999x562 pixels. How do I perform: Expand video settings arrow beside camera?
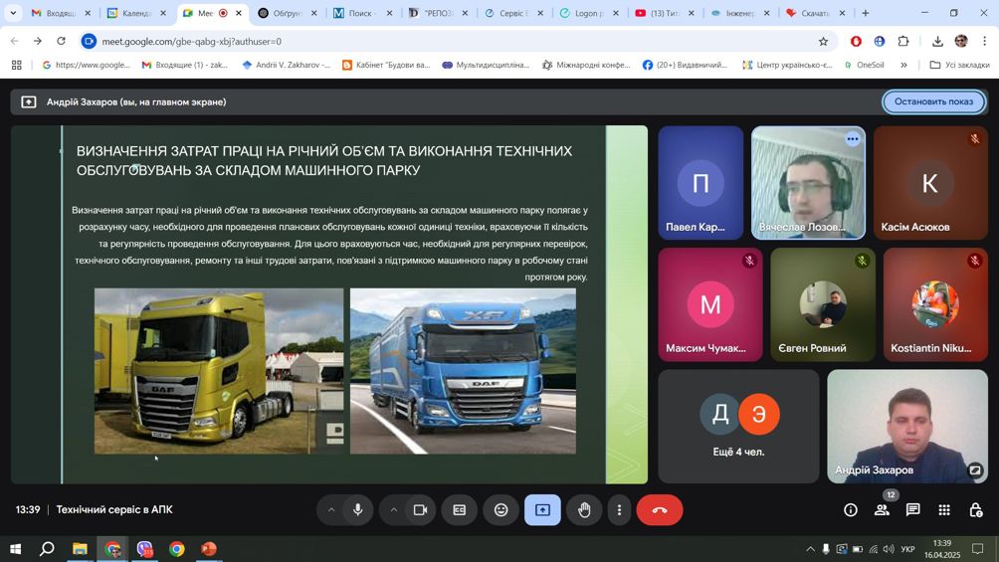394,510
